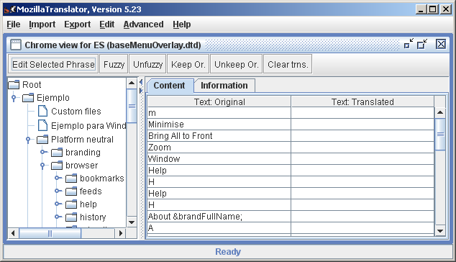Expand the history tree node
Image resolution: width=456 pixels, height=262 pixels.
point(58,217)
